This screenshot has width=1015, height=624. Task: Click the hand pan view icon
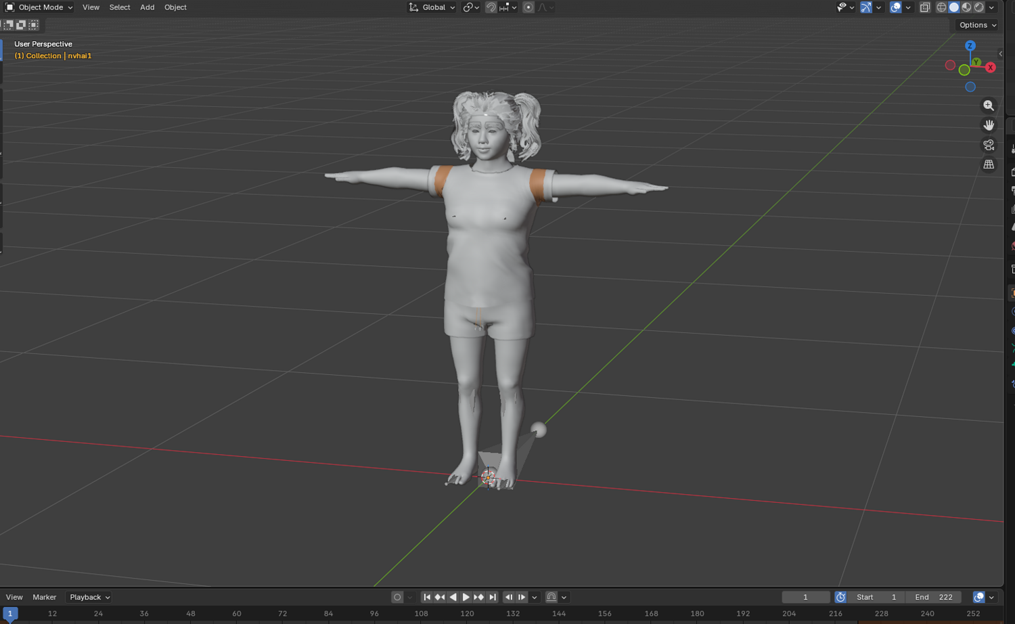pyautogui.click(x=989, y=125)
